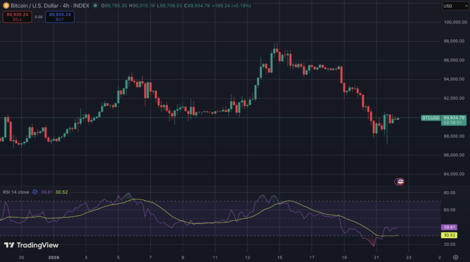Click the RSI 14 close legend label
Viewport: 470px width, 262px height.
click(16, 192)
